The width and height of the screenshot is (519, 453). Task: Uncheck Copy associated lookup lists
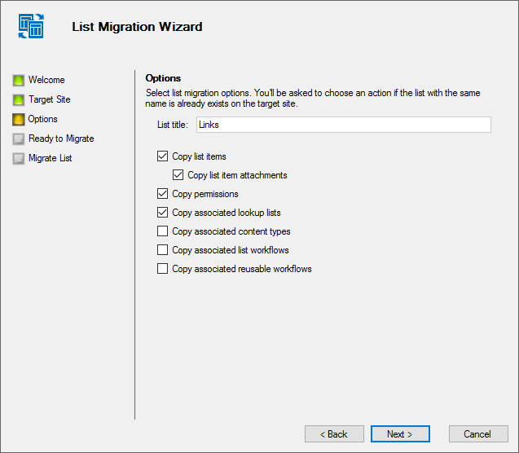pyautogui.click(x=162, y=213)
